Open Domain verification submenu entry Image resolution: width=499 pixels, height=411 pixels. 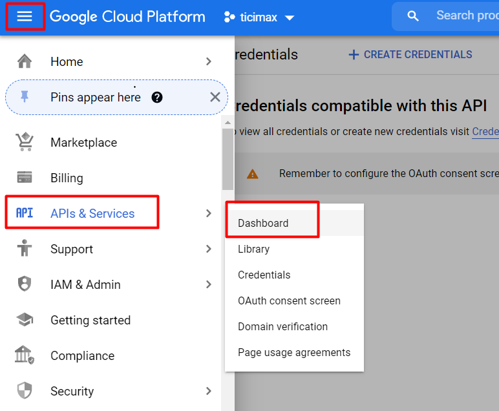pyautogui.click(x=294, y=326)
